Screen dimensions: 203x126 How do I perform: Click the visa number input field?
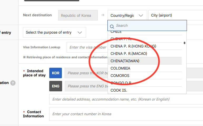click(x=87, y=48)
